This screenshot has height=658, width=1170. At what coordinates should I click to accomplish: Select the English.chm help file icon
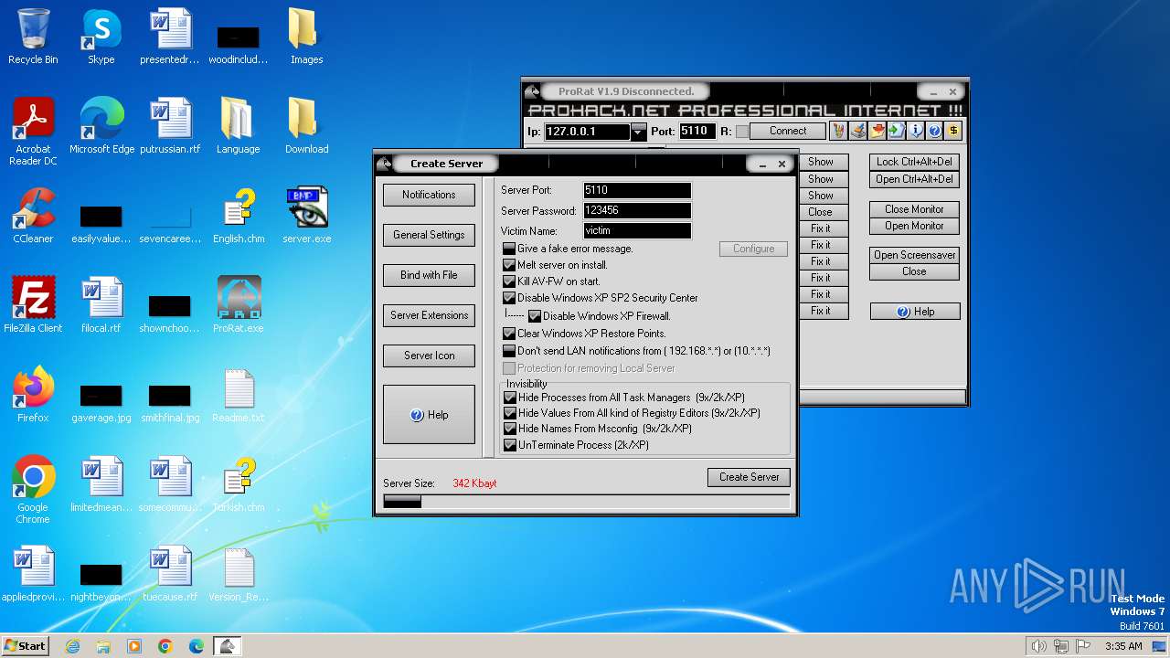pos(239,217)
